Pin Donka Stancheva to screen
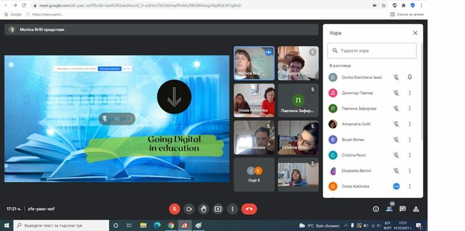 point(410,77)
